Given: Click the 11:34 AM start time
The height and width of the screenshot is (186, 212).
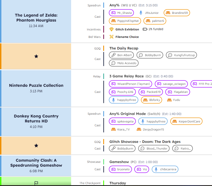Looking at the screenshot, I should (36, 26).
